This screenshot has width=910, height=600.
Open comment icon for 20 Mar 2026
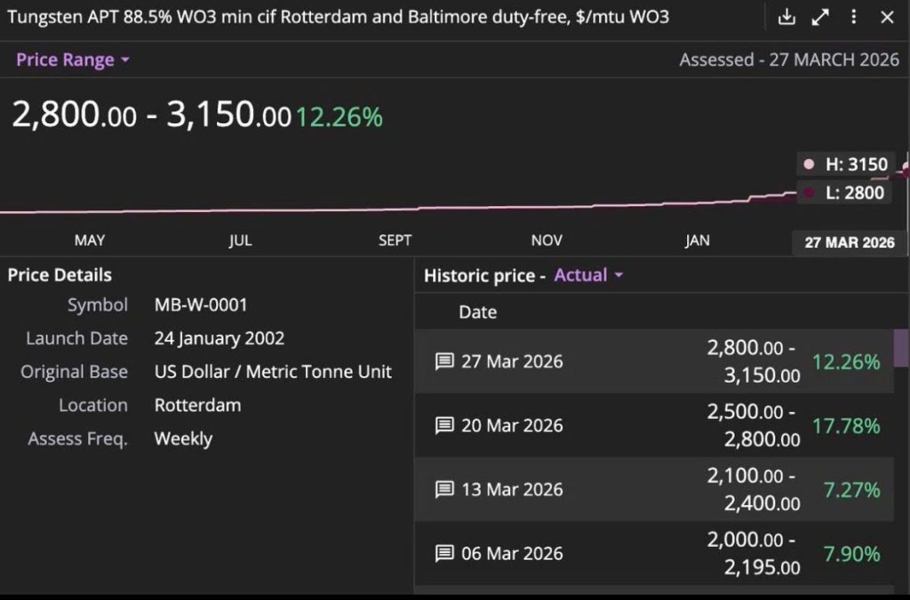click(444, 425)
